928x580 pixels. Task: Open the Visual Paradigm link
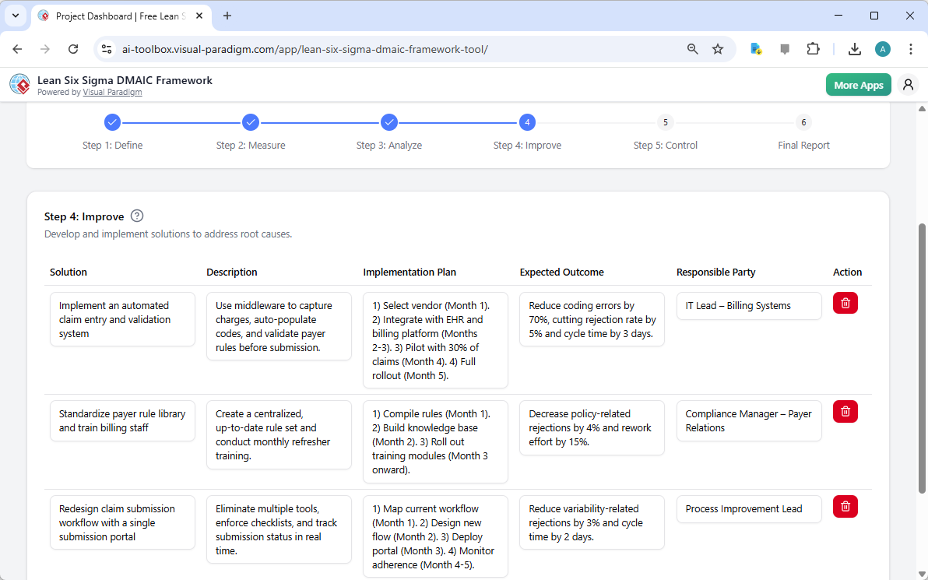click(x=112, y=91)
